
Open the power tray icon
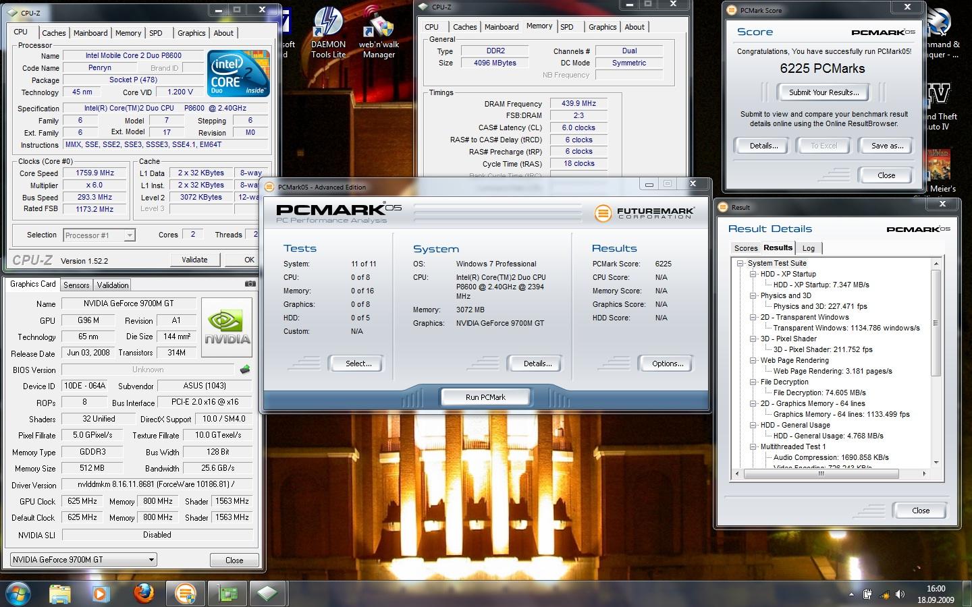pyautogui.click(x=868, y=594)
